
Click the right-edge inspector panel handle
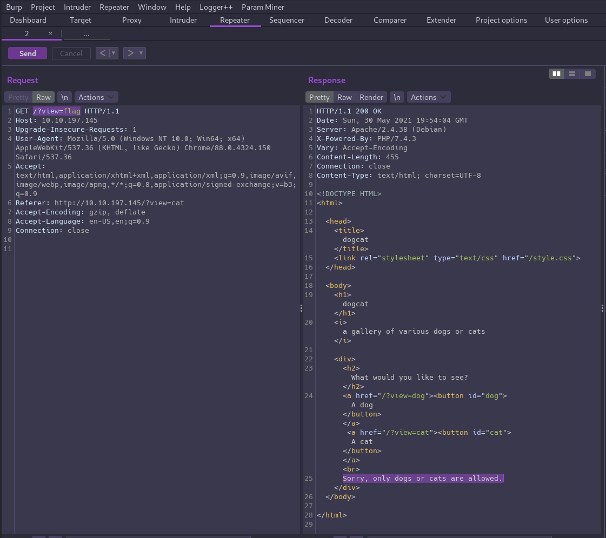[x=602, y=308]
